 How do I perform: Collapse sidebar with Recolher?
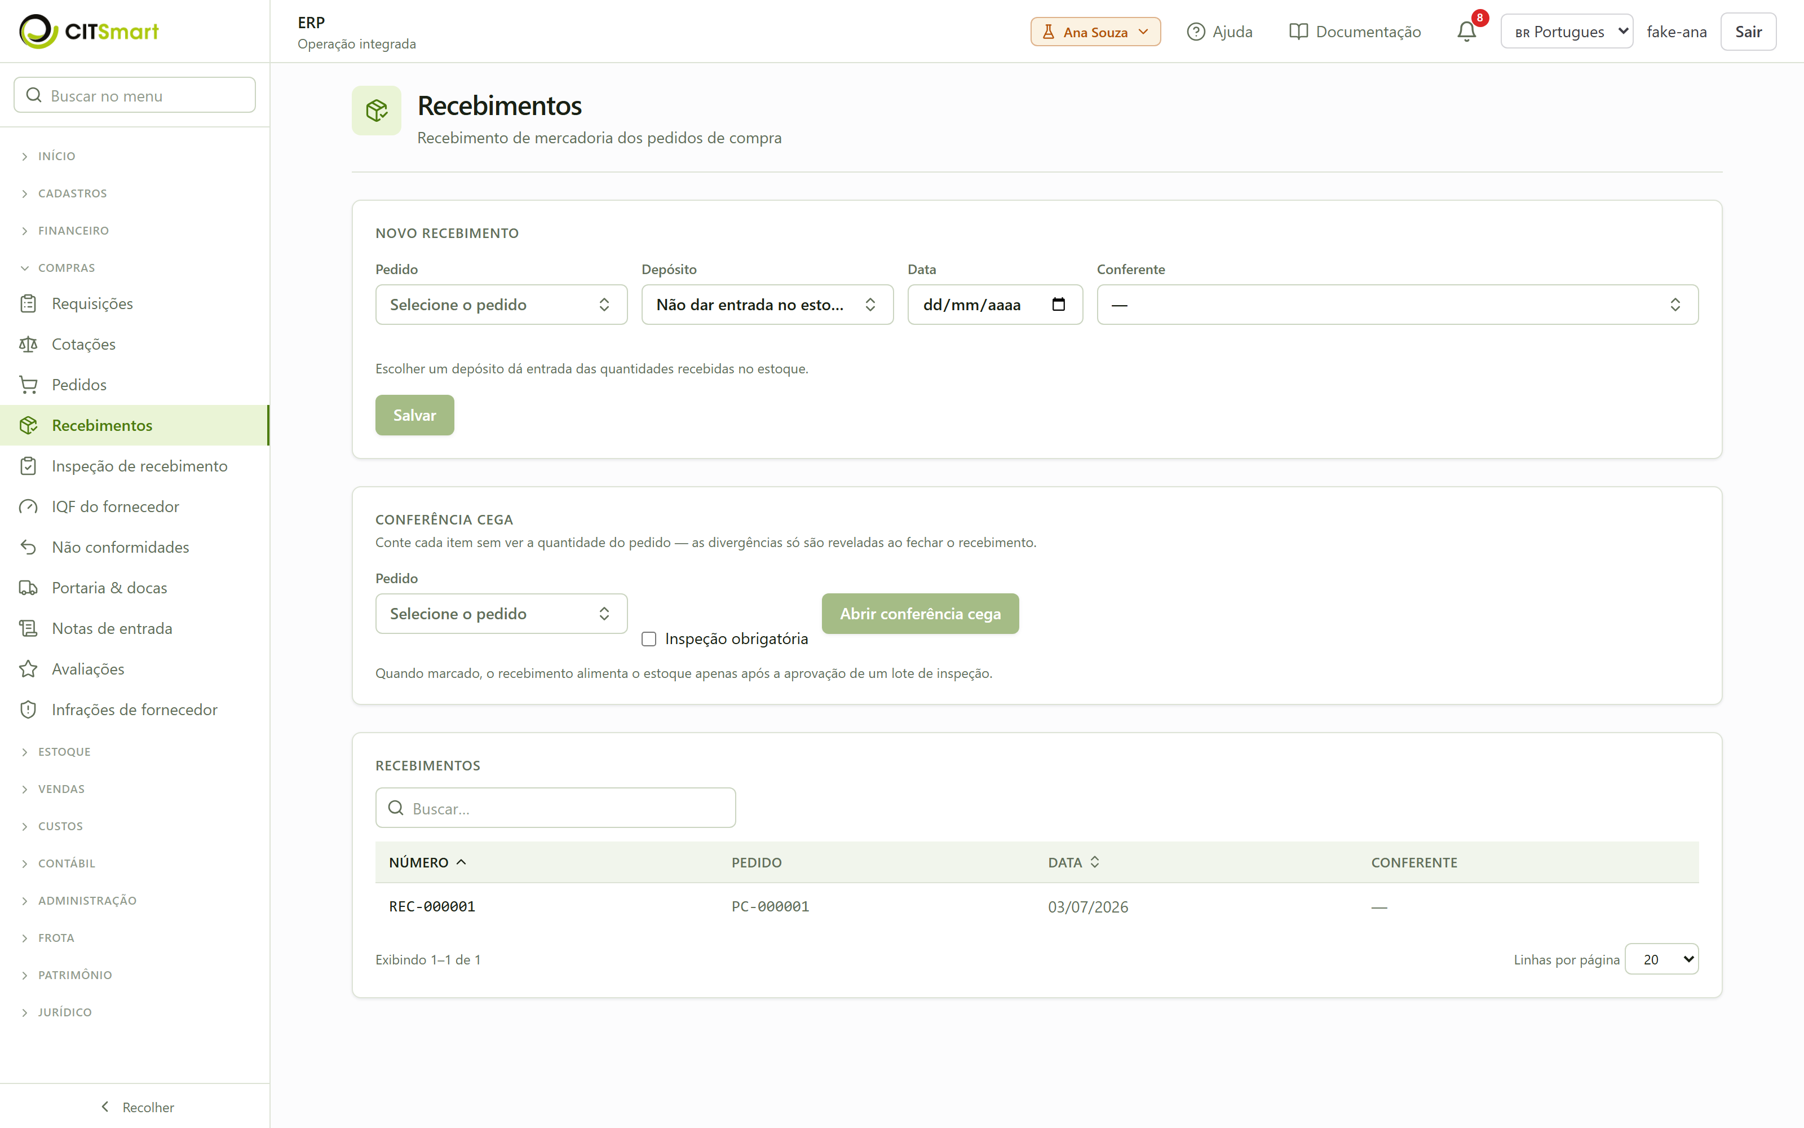coord(136,1108)
